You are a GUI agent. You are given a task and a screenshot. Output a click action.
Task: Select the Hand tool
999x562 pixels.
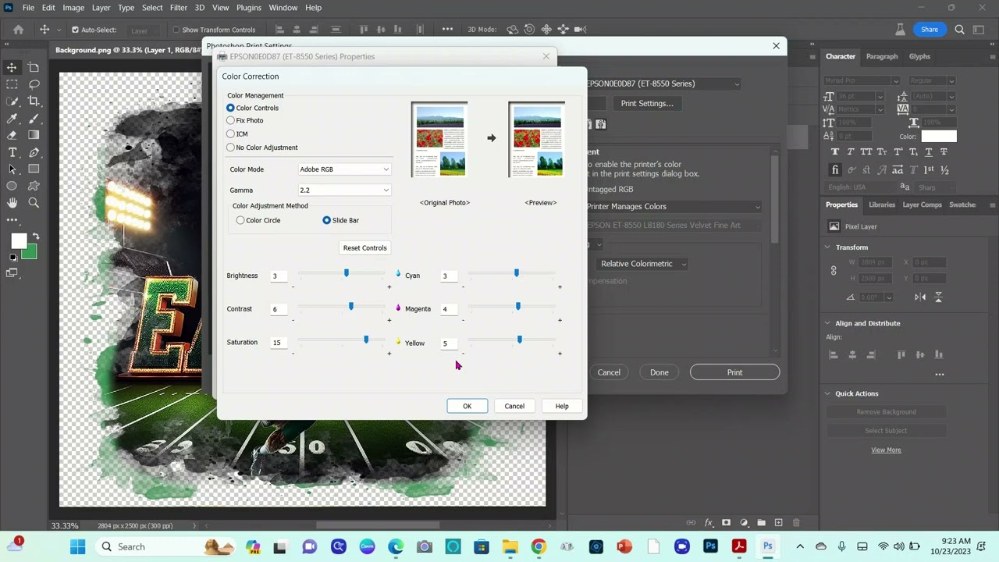point(12,203)
